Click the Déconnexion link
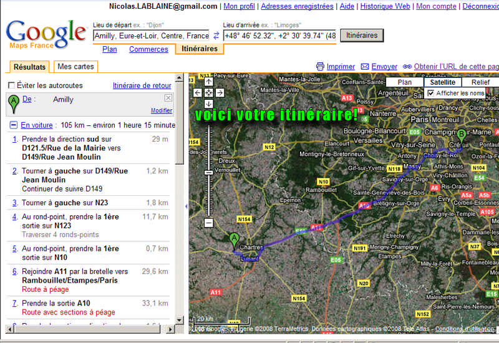This screenshot has width=499, height=343. 480,6
